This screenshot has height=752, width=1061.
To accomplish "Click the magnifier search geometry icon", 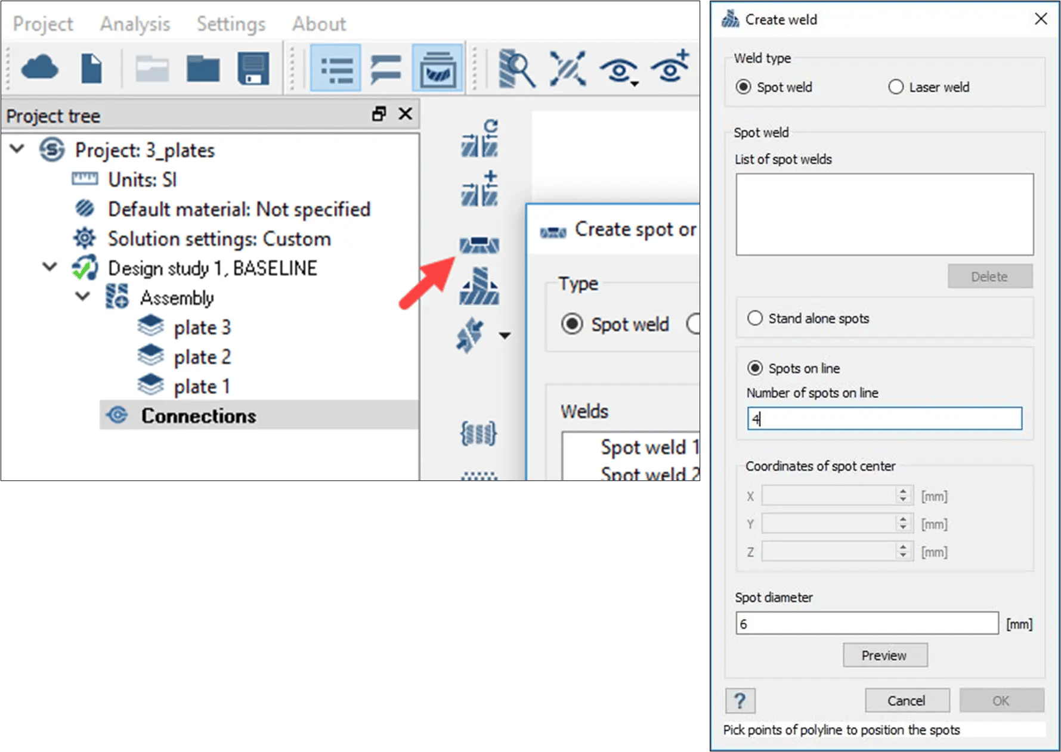I will click(x=516, y=69).
